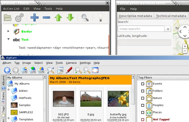This screenshot has width=189, height=122.
Task: Click the blue plus add action icon
Action: coord(35,18)
